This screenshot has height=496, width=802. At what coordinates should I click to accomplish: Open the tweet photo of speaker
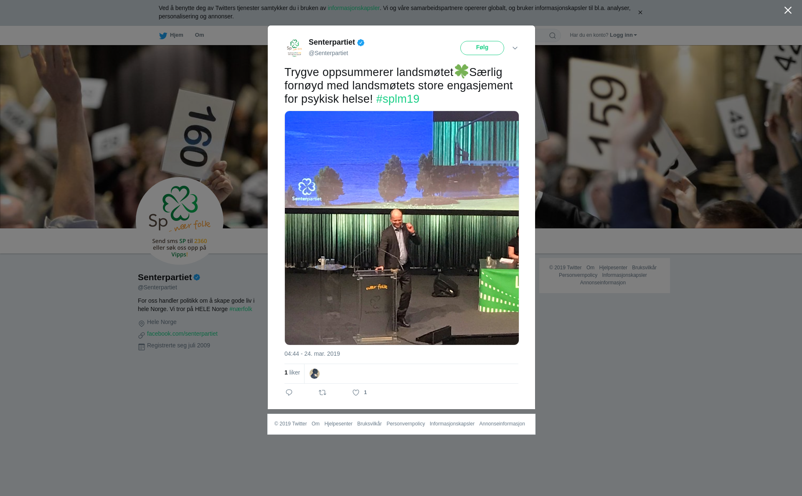(401, 228)
